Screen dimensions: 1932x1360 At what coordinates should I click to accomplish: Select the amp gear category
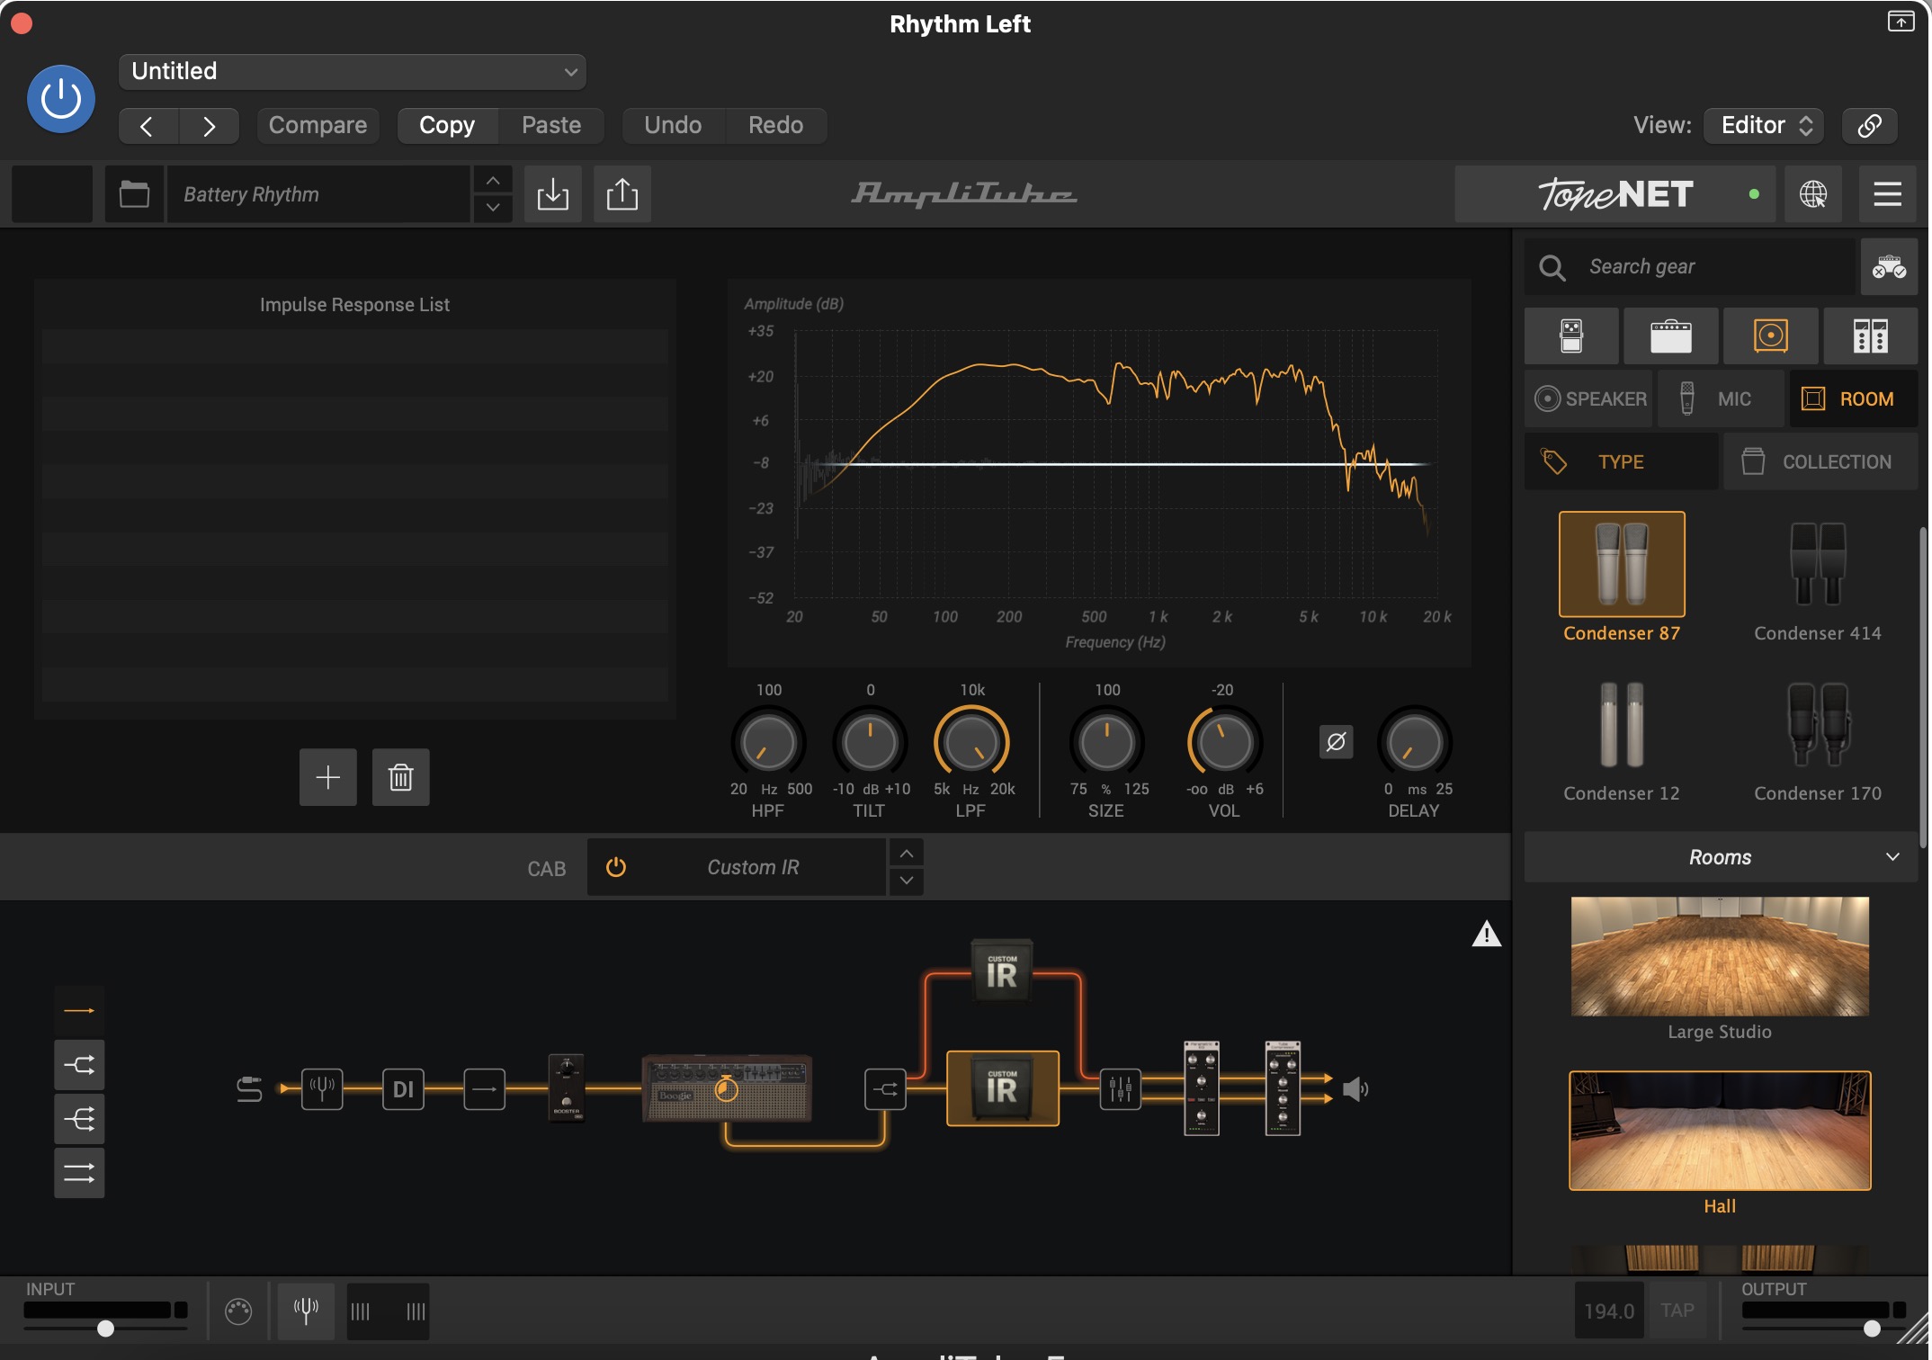(1671, 336)
